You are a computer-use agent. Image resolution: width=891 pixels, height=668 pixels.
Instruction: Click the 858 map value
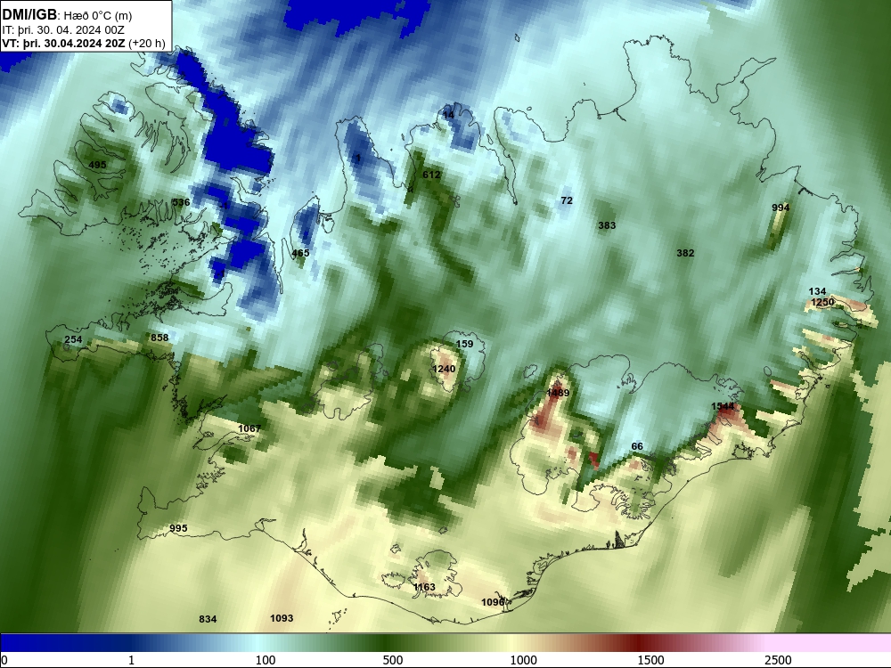tap(159, 338)
